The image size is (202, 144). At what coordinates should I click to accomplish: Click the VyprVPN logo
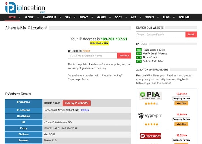[150, 116]
